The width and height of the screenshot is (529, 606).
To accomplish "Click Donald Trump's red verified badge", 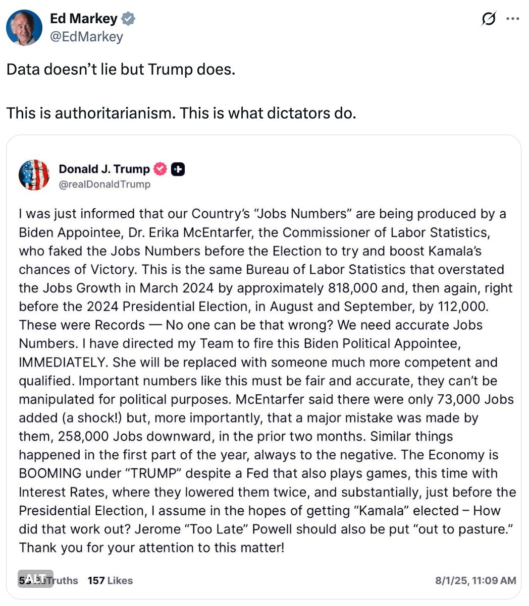I will coord(160,169).
